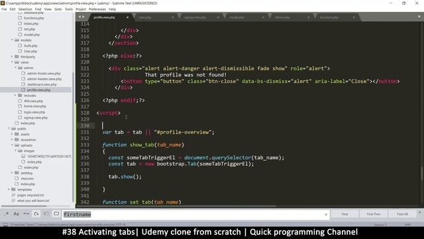Open the Goto menu

click(x=58, y=9)
